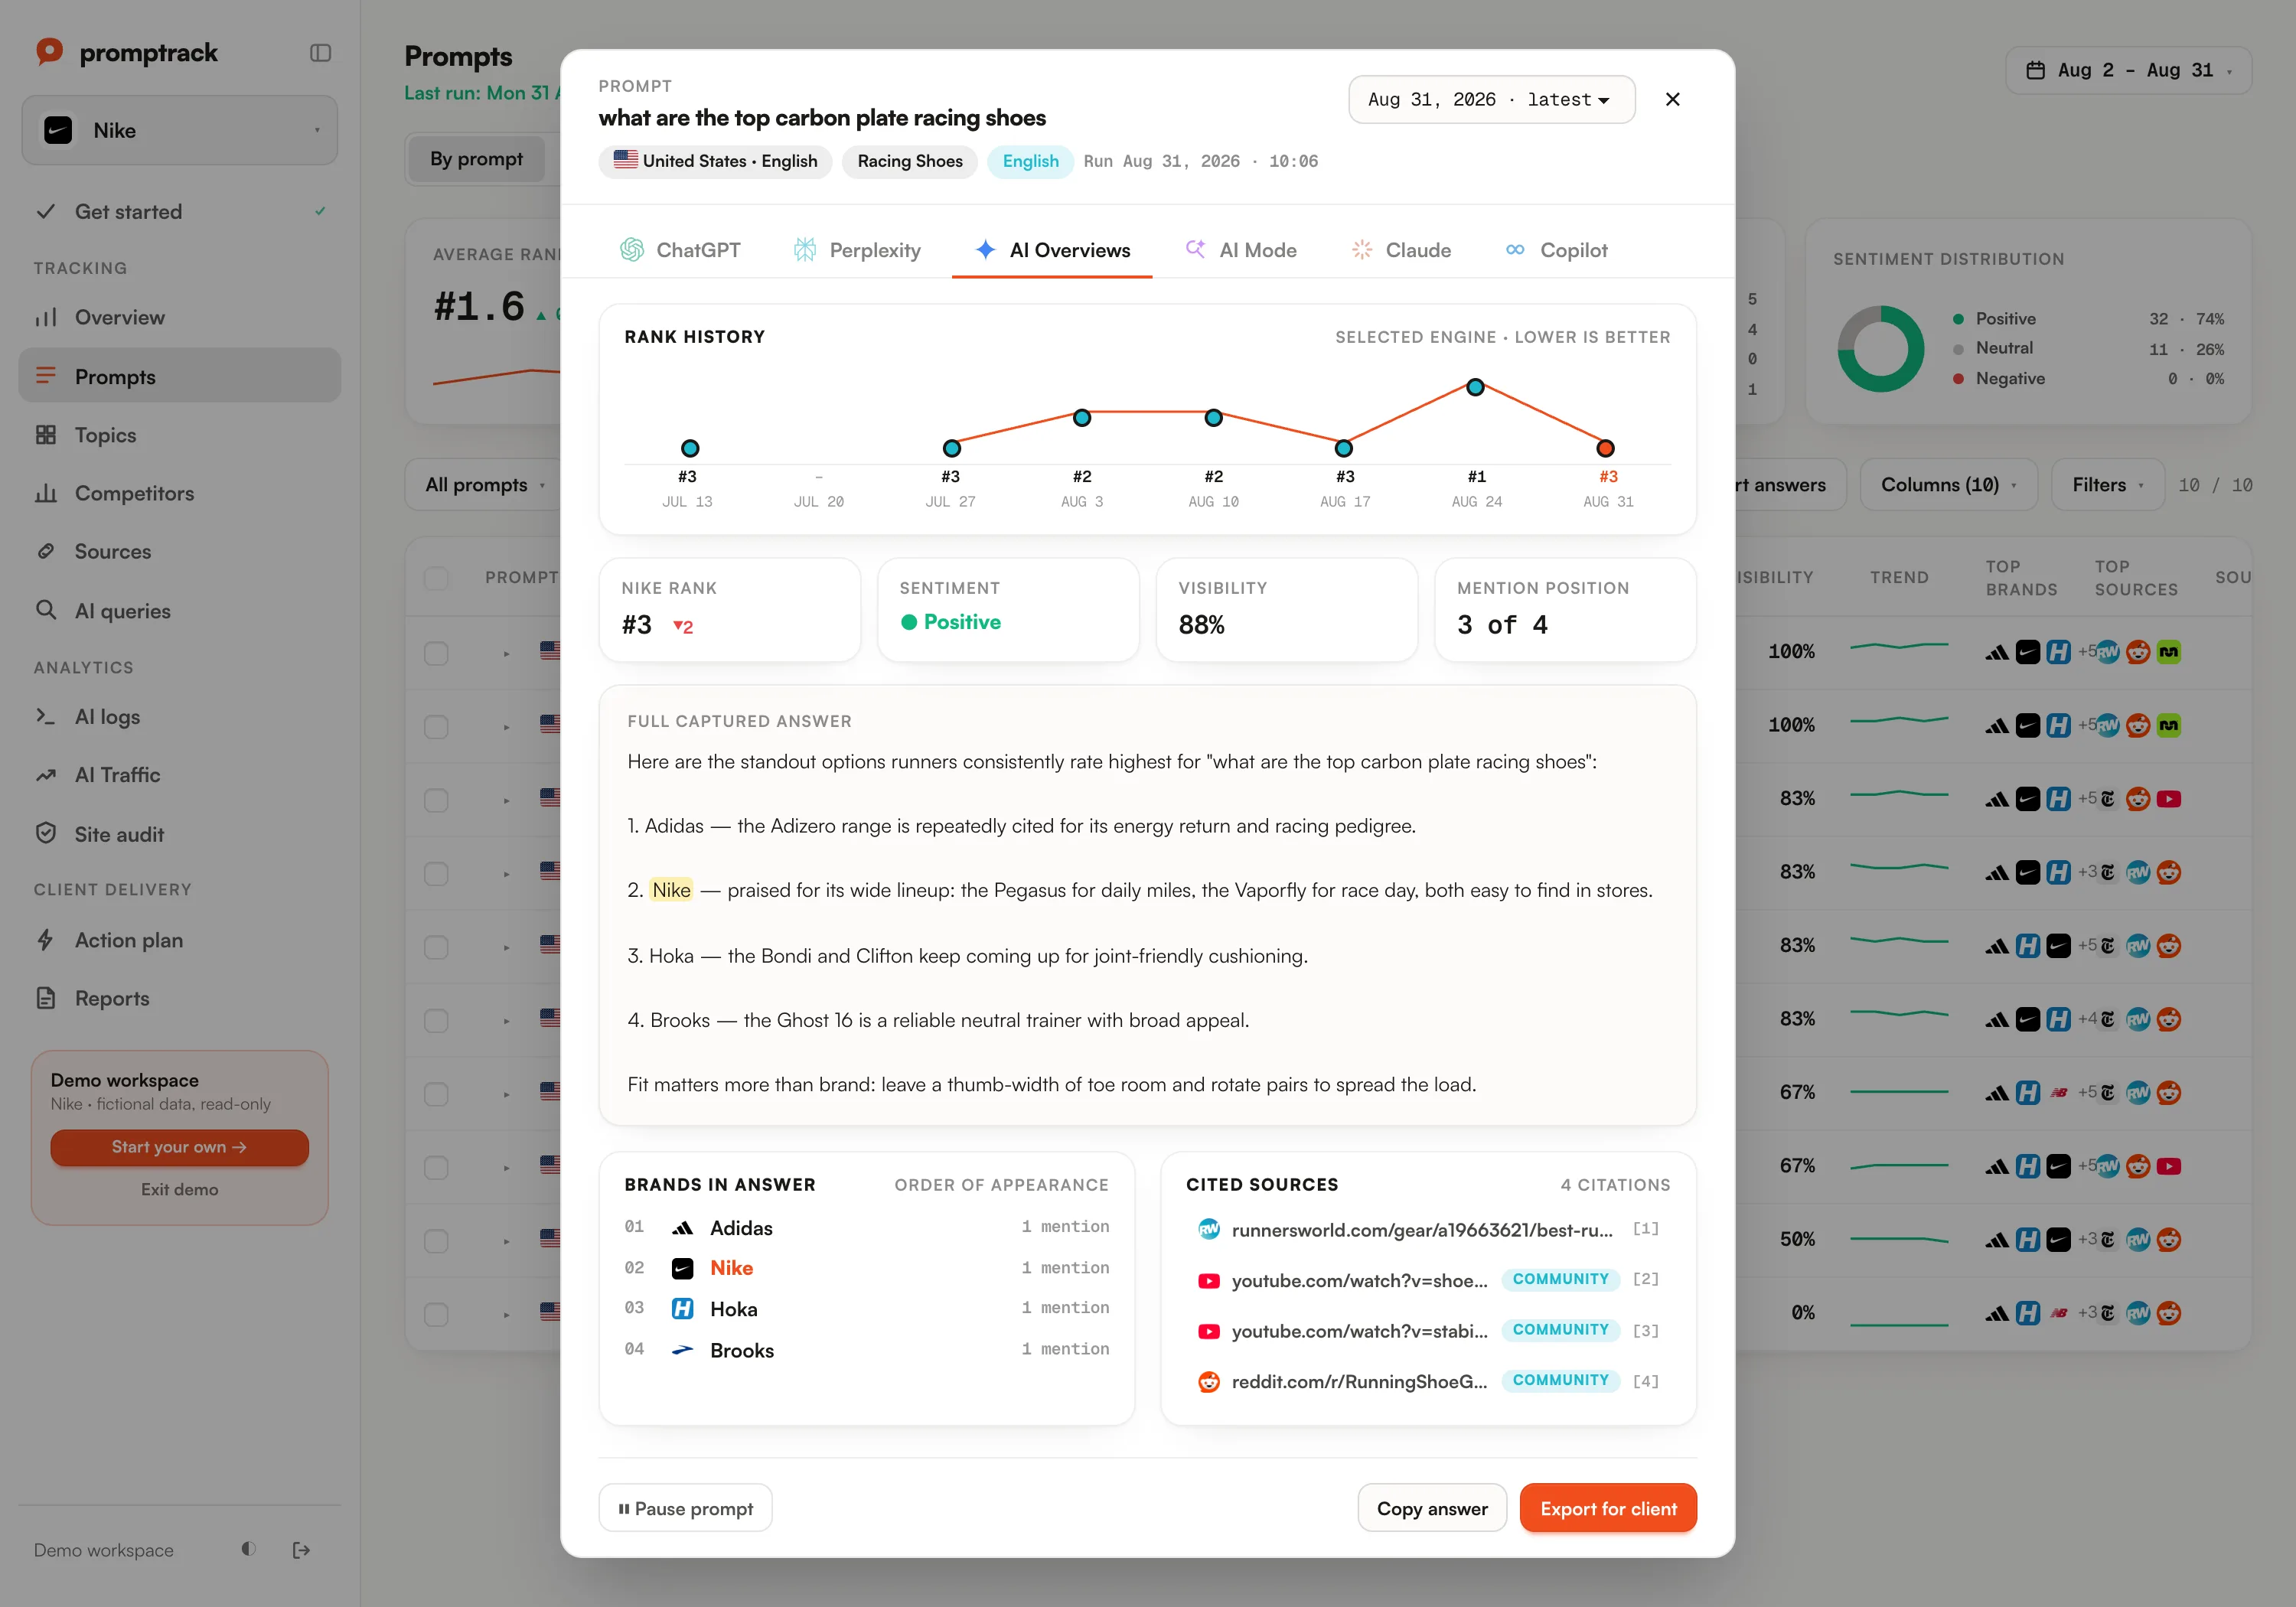Click the Exit demo link

pos(179,1189)
